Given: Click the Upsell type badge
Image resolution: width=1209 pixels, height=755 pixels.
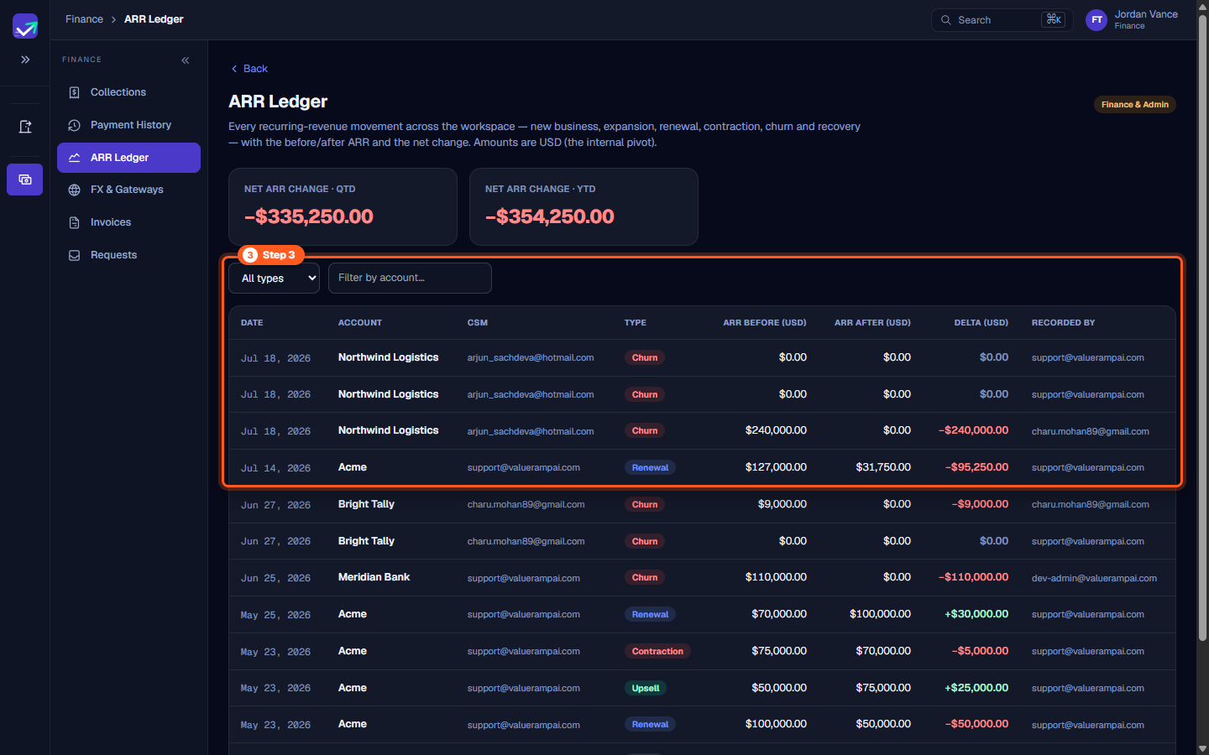Looking at the screenshot, I should point(645,689).
